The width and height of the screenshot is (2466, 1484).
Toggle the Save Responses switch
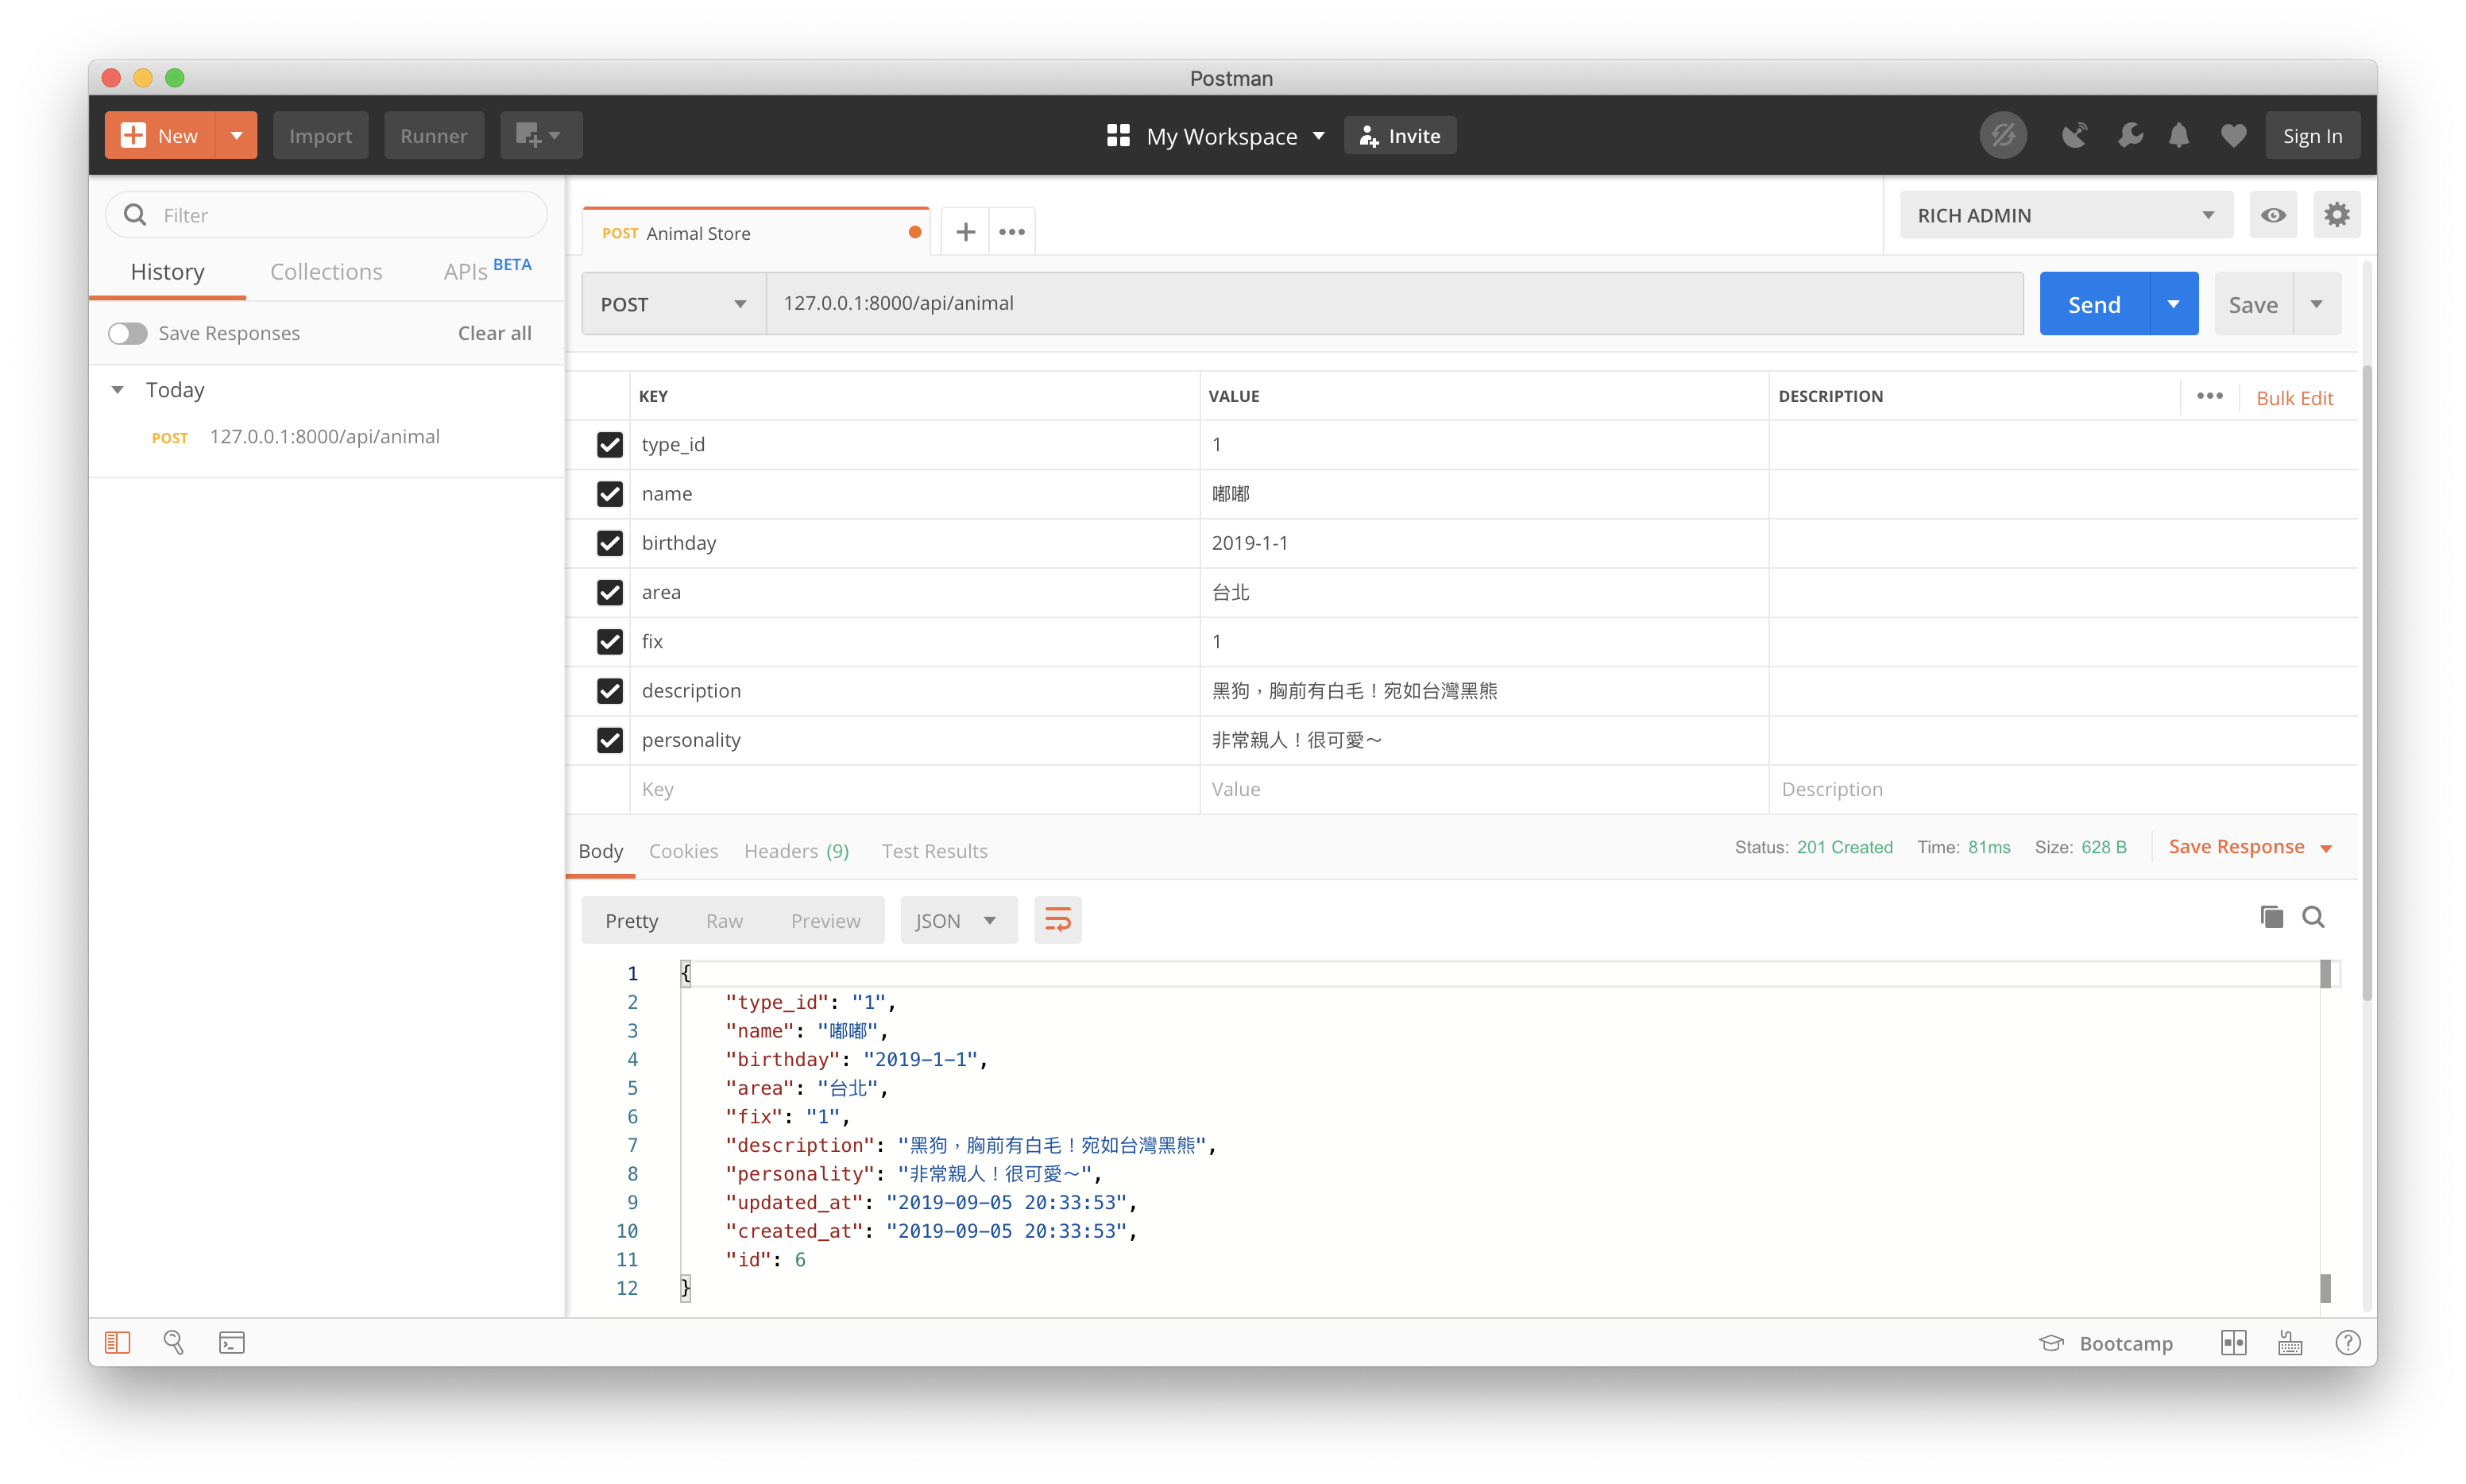[127, 333]
